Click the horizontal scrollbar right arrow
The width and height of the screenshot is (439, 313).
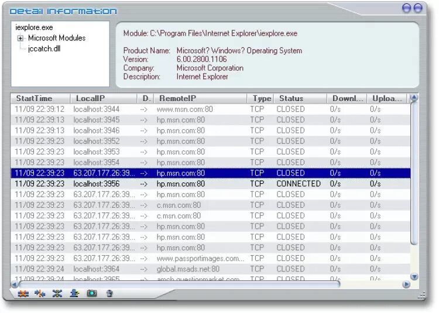406,284
